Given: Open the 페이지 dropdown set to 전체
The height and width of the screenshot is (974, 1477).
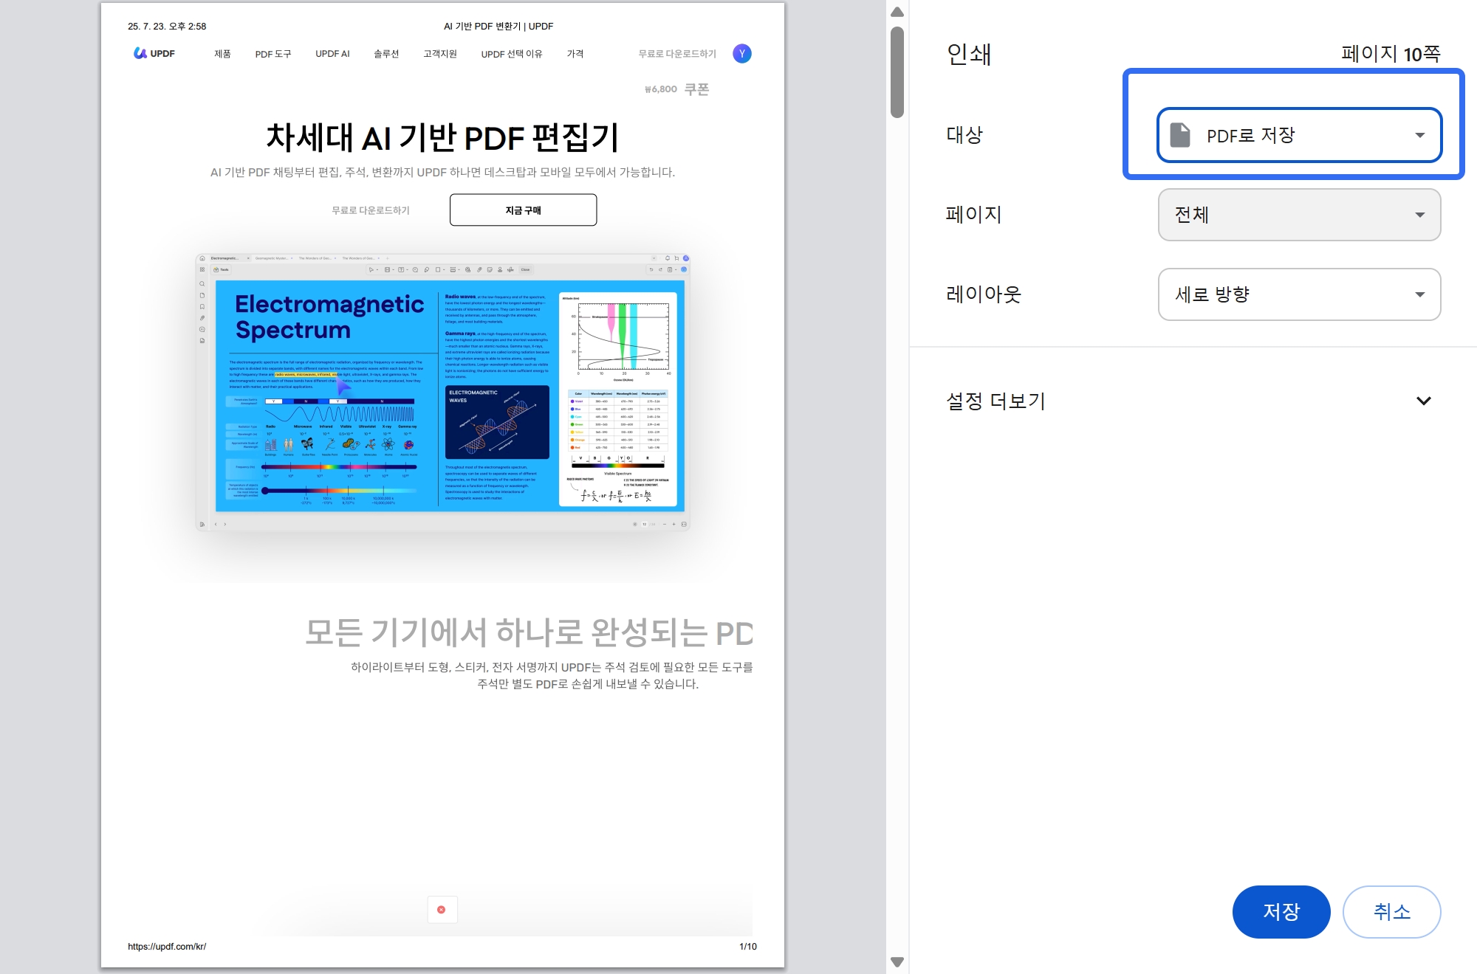Looking at the screenshot, I should (x=1299, y=215).
